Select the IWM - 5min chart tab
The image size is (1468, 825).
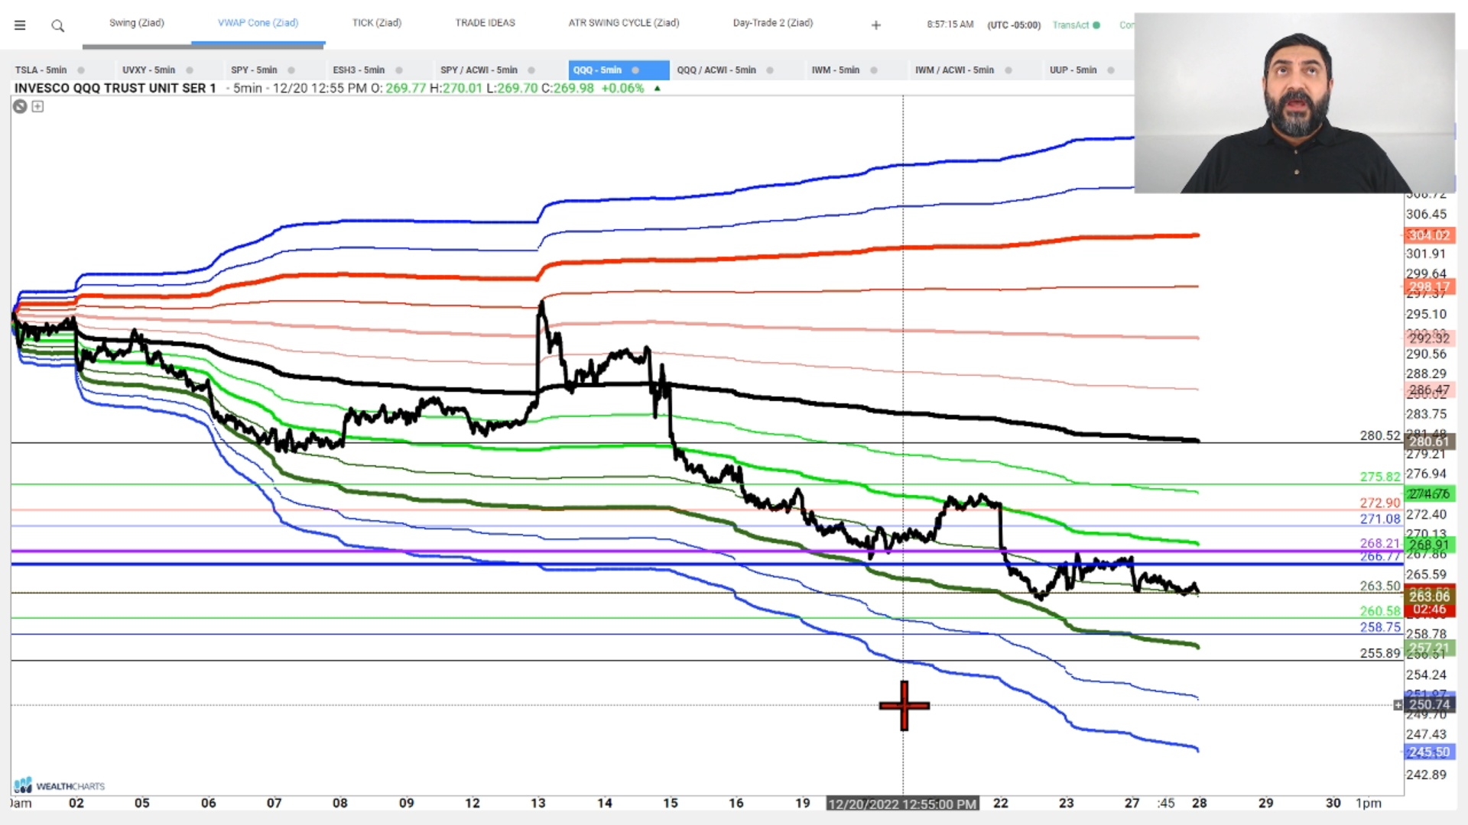(836, 70)
